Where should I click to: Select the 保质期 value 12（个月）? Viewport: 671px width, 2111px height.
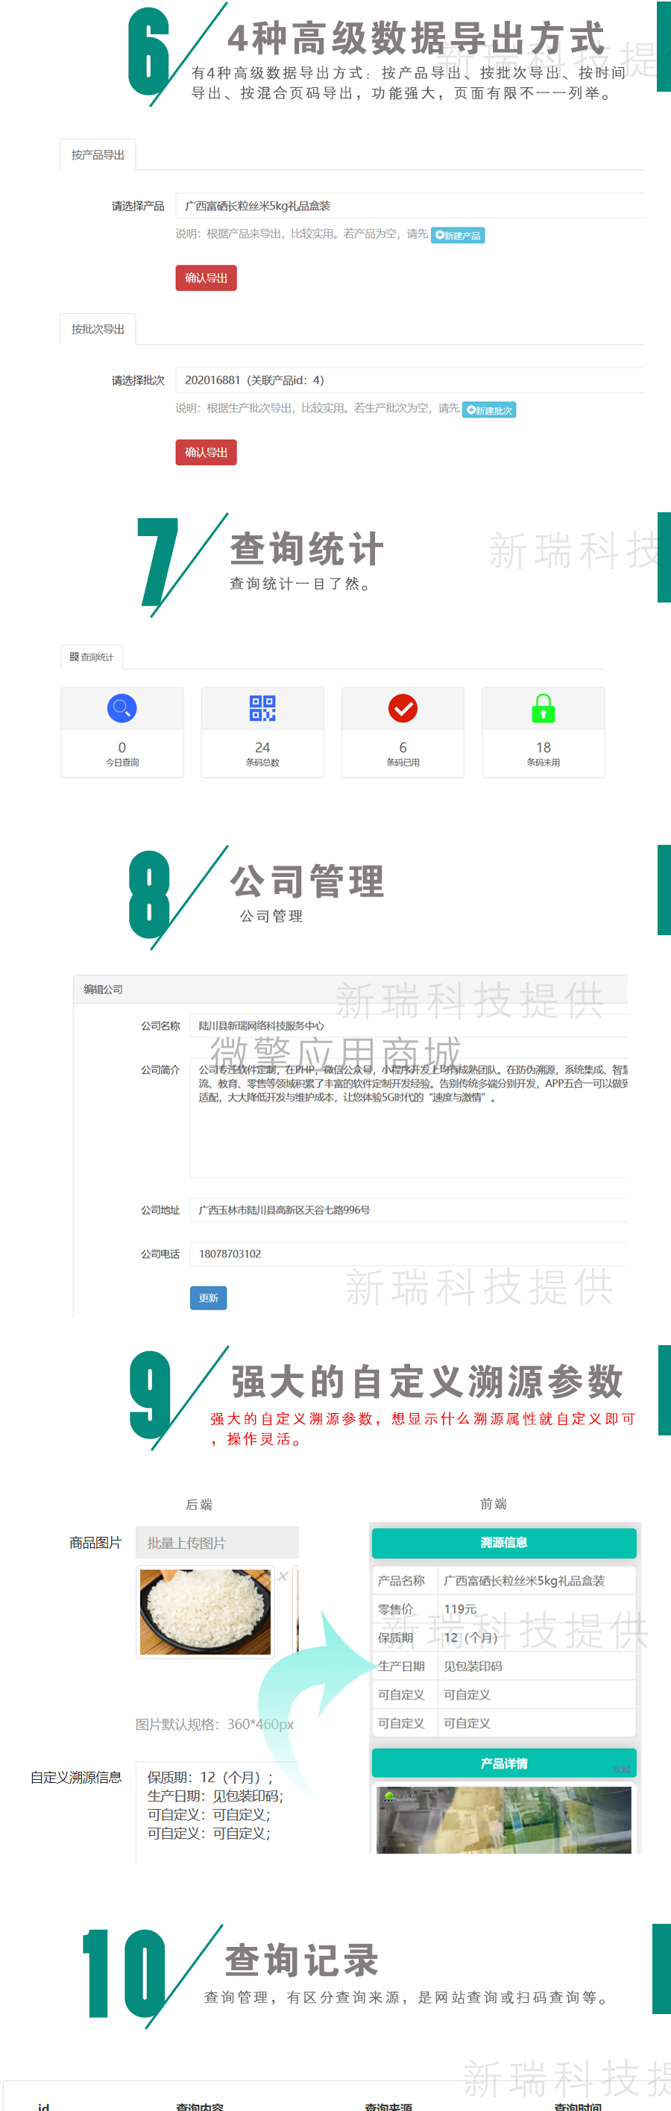pos(470,1637)
